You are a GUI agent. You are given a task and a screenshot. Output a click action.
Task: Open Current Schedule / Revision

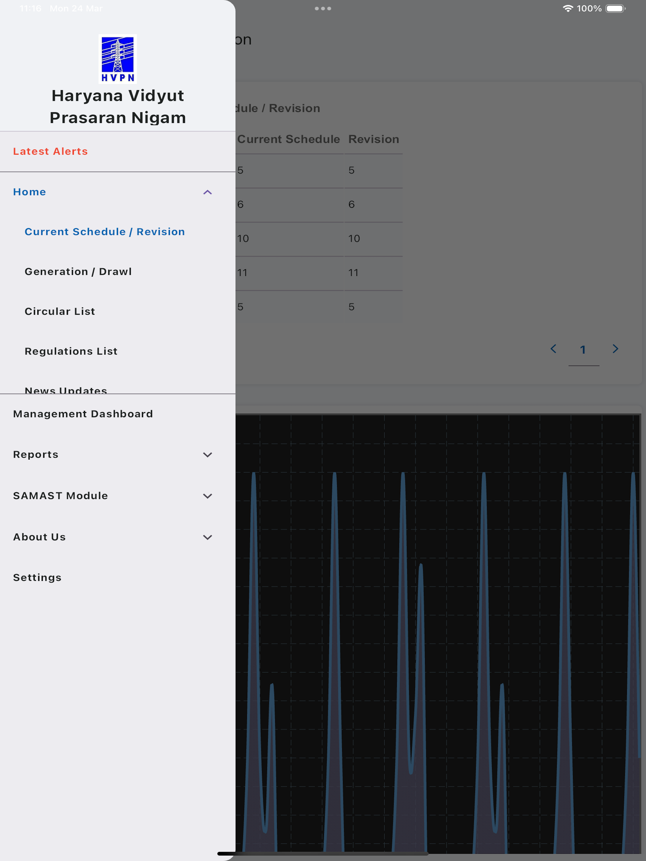click(105, 232)
